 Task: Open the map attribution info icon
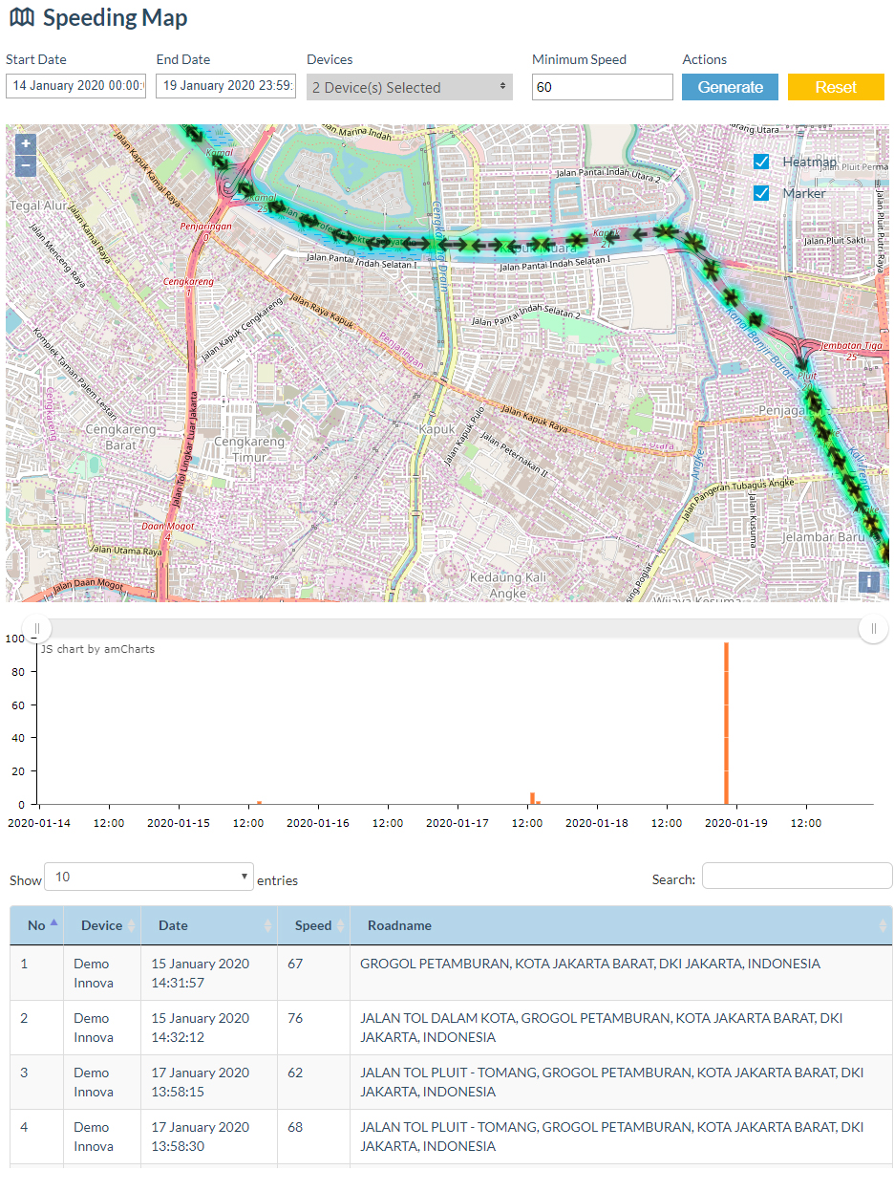point(868,581)
